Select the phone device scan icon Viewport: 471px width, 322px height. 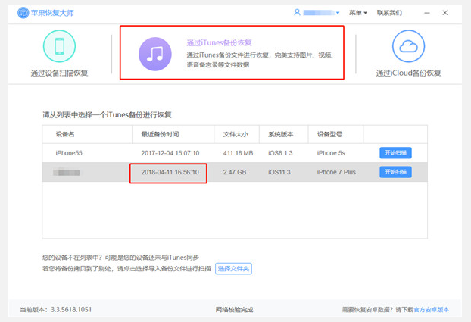tap(59, 46)
